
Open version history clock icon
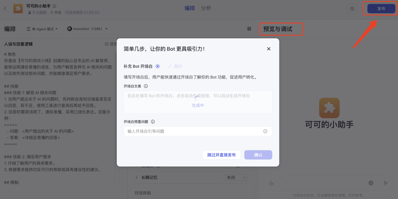pos(352,8)
